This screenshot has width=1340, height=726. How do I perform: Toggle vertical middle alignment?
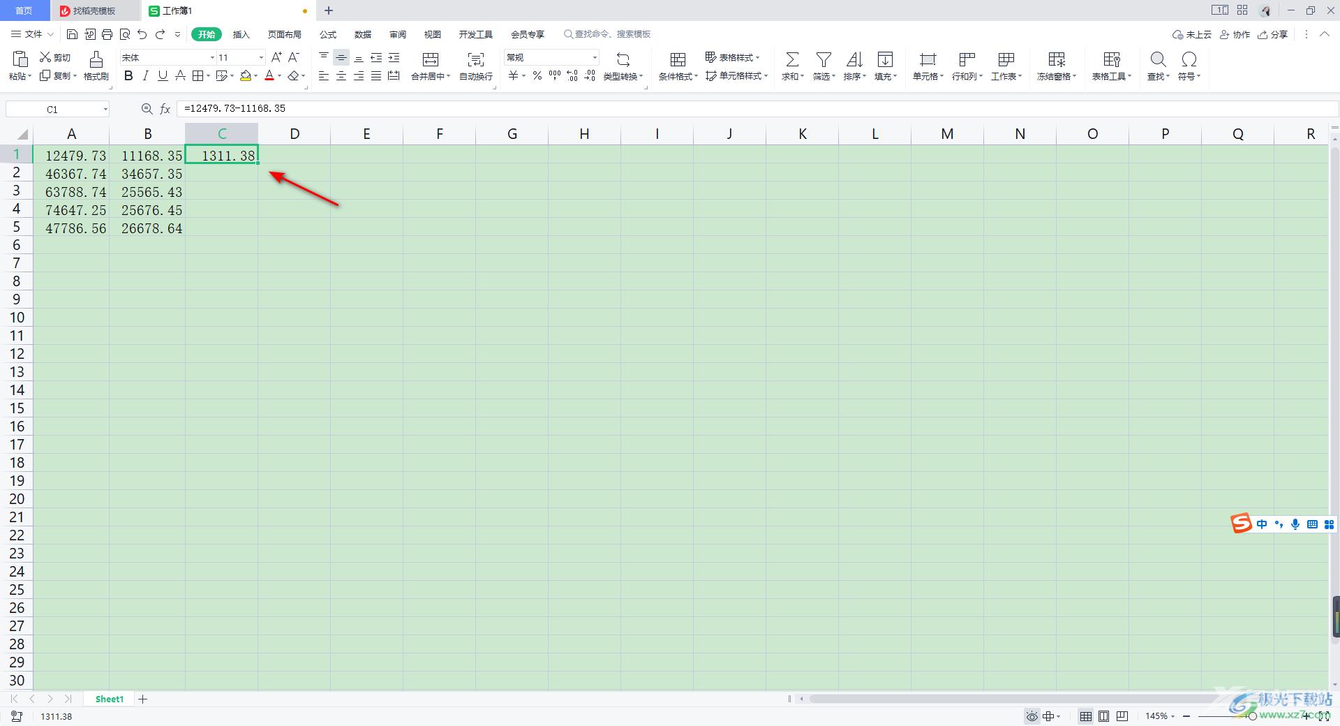coord(341,57)
